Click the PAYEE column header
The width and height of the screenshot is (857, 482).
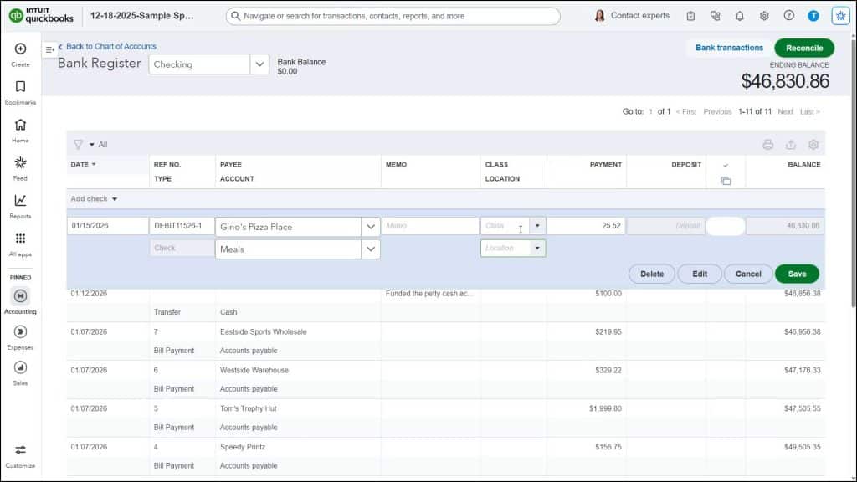click(231, 165)
